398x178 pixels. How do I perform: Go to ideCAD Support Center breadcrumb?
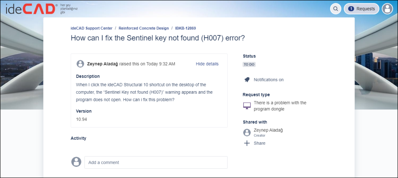tap(92, 29)
